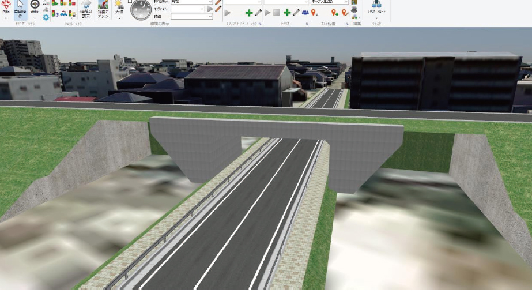The width and height of the screenshot is (532, 297).
Task: Edit camera position with pin-pencil icon
Action: click(x=345, y=13)
